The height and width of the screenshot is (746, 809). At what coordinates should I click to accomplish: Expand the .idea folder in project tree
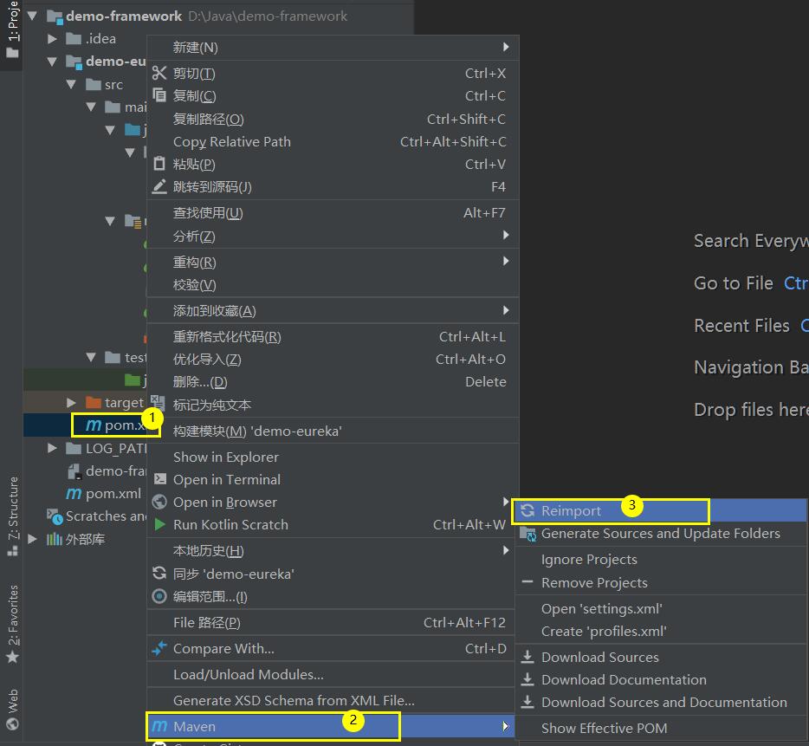(x=53, y=39)
